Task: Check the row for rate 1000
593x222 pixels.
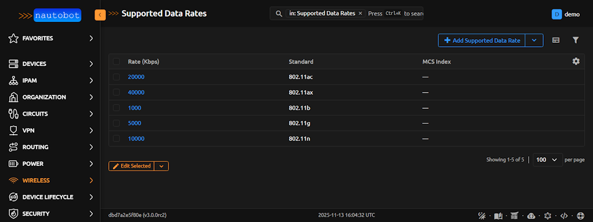Action: coord(116,108)
